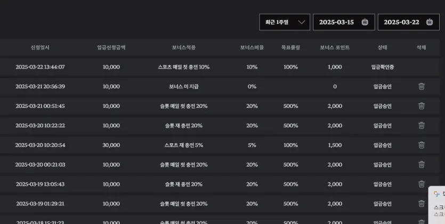Click the 목표롤링 column header
The height and width of the screenshot is (224, 445).
click(290, 48)
